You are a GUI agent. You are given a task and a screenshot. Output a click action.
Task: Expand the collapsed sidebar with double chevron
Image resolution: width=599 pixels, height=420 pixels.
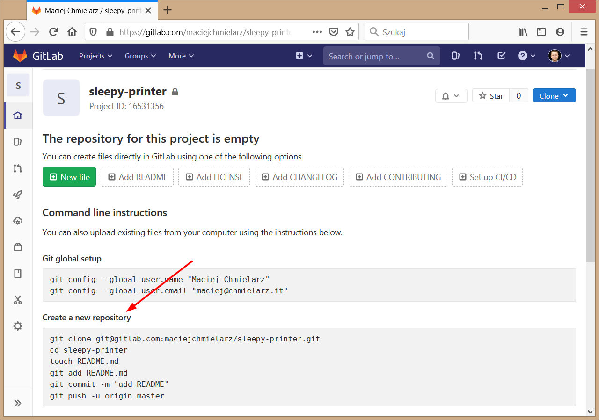(18, 403)
